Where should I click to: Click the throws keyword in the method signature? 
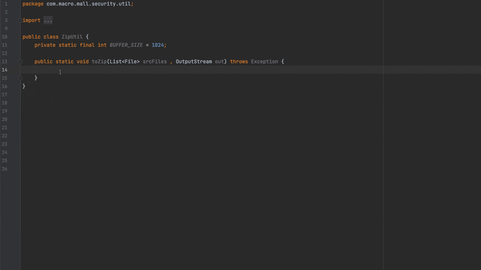click(x=239, y=61)
